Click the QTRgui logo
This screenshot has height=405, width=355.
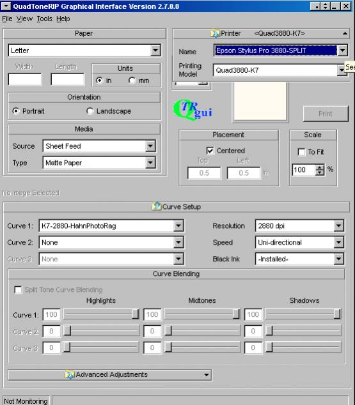(193, 111)
